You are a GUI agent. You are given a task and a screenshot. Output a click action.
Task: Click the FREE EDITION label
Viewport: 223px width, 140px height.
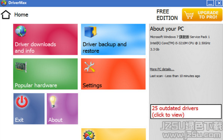click(167, 15)
